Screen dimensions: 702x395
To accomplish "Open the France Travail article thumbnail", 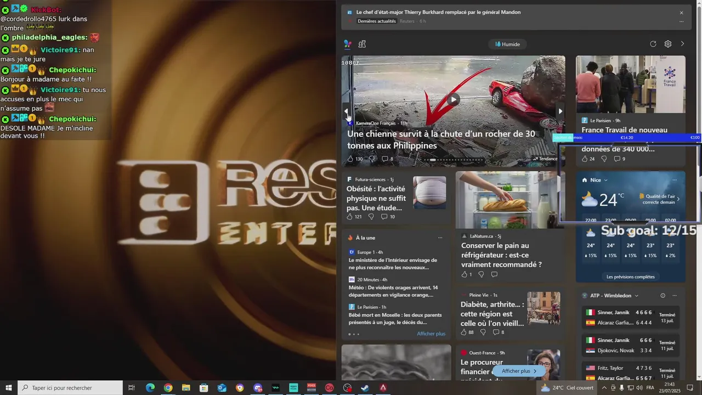I will (630, 84).
